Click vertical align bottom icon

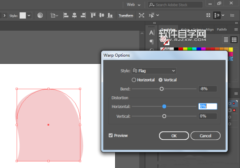[110, 15]
